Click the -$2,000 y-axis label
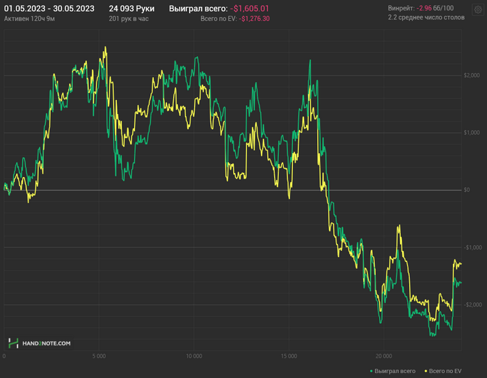 click(472, 305)
